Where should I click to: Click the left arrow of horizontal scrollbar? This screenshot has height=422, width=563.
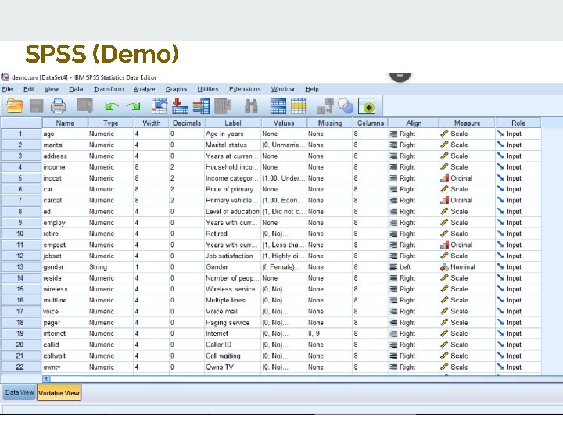click(46, 378)
